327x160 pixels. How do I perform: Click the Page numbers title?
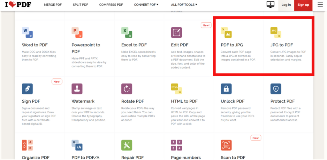(186, 157)
